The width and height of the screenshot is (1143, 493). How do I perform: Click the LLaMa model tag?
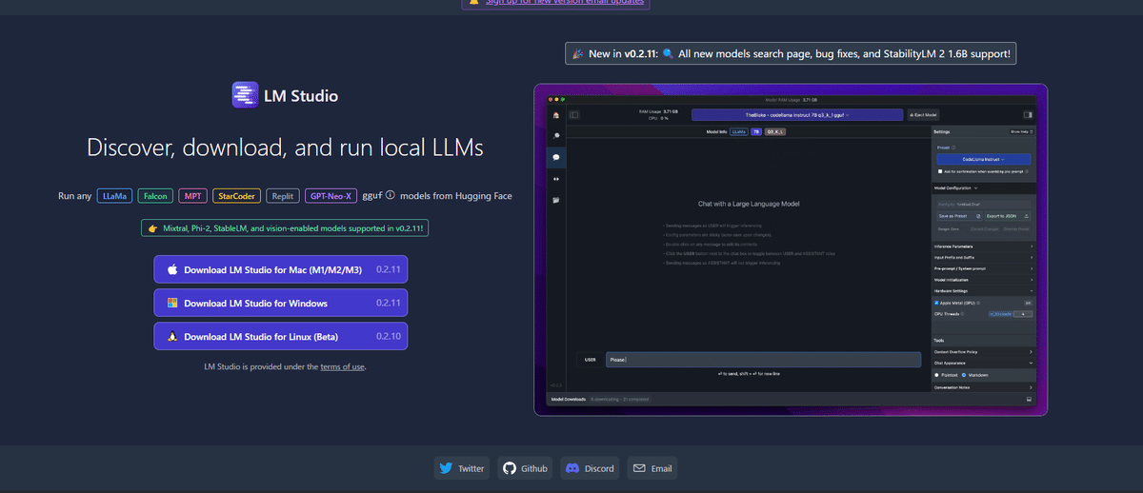point(114,196)
